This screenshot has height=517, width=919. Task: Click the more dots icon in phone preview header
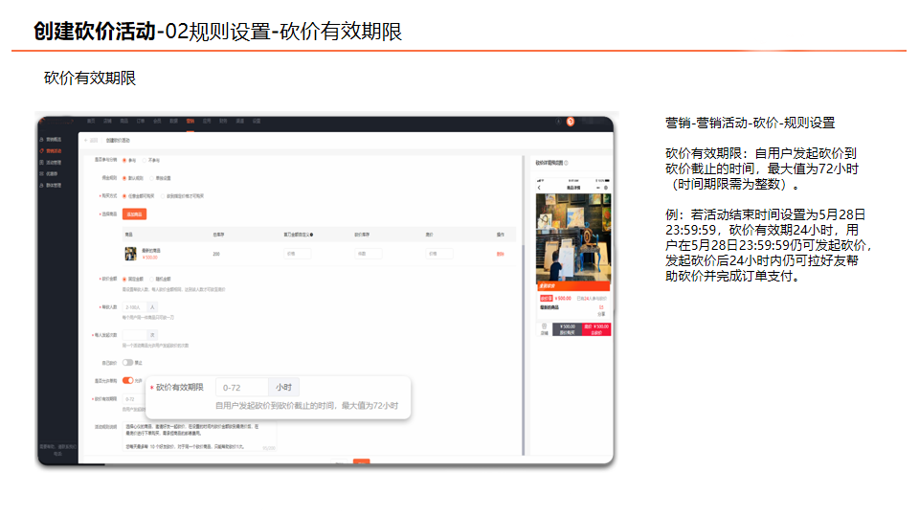click(x=598, y=188)
